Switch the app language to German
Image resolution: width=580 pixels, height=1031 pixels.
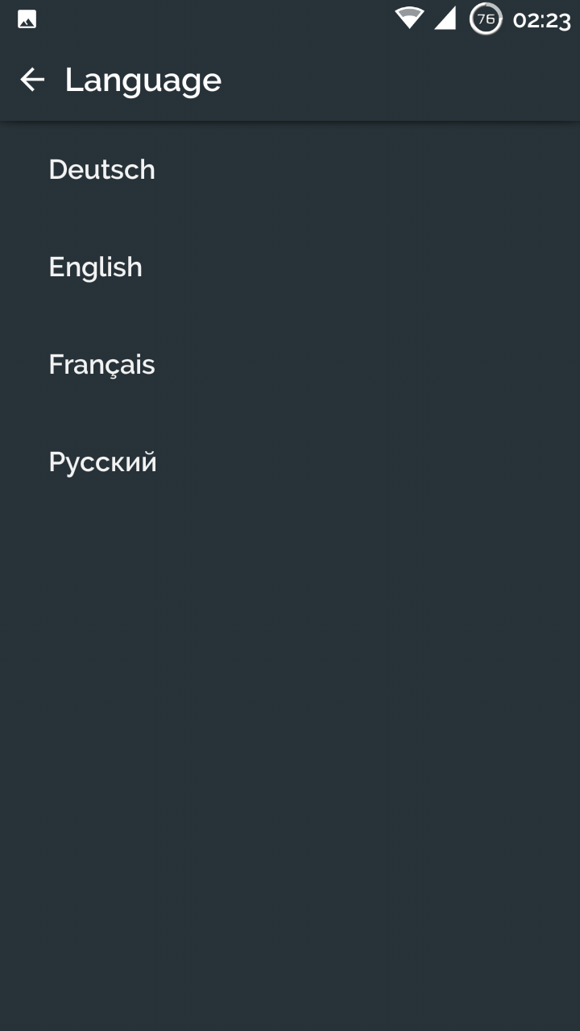(x=290, y=169)
